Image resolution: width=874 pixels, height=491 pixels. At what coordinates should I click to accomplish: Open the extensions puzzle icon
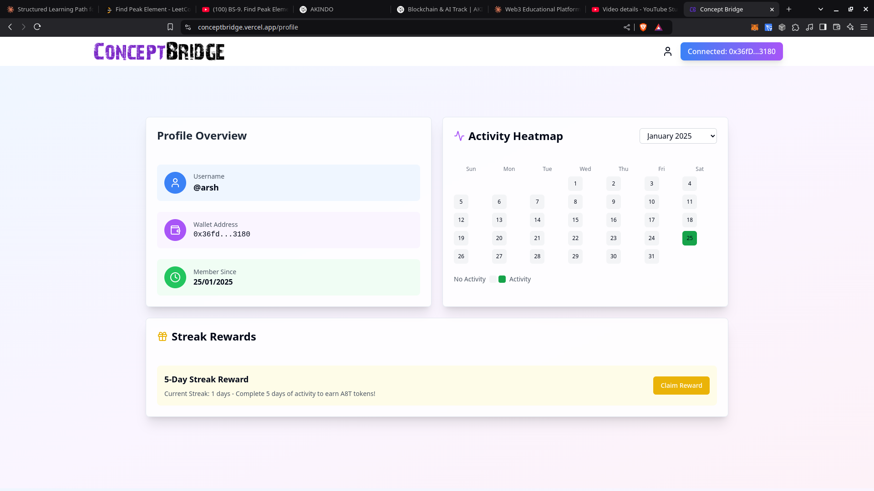(x=796, y=27)
